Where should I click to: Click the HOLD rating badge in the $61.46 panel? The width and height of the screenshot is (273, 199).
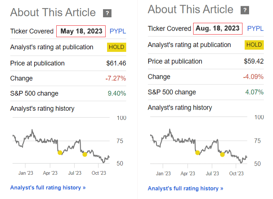(x=117, y=47)
